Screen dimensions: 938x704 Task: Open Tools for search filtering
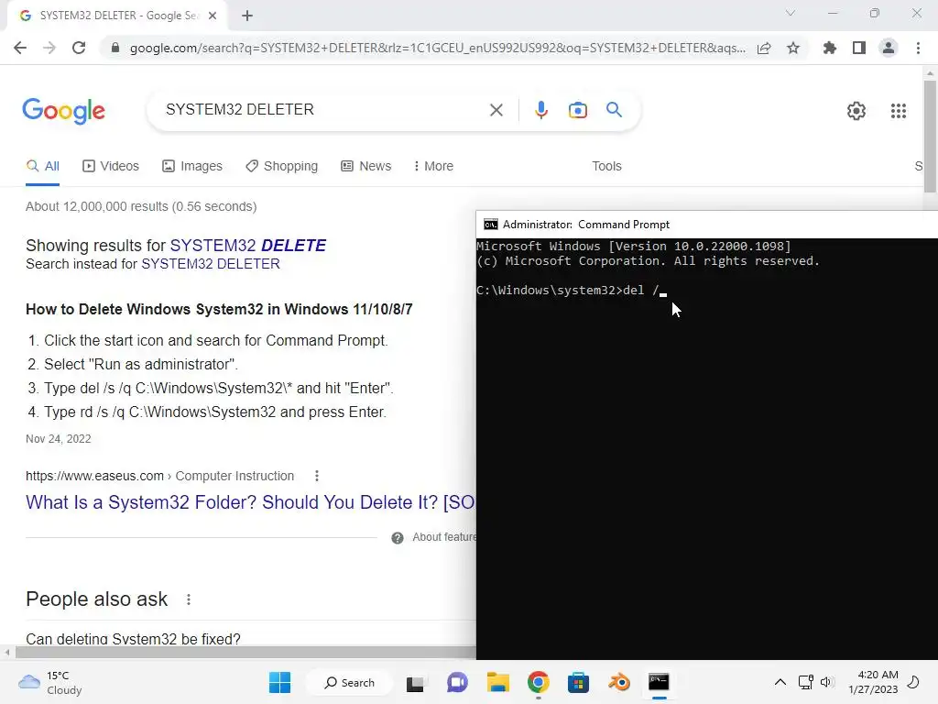click(x=606, y=166)
